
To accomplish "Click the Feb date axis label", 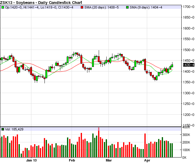I will 72,160.
